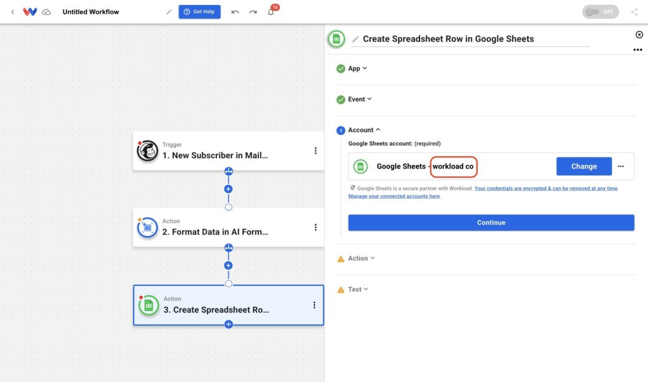Select step 1 New Subscriber in Mailchimp
The image size is (648, 382).
pyautogui.click(x=228, y=151)
